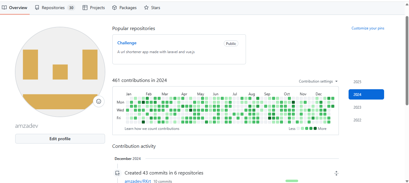Viewport: 409px width, 183px height.
Task: Open the Contribution settings dropdown
Action: tap(318, 81)
